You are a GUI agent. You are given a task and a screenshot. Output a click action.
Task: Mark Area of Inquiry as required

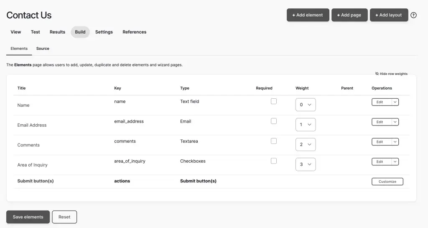(x=274, y=161)
